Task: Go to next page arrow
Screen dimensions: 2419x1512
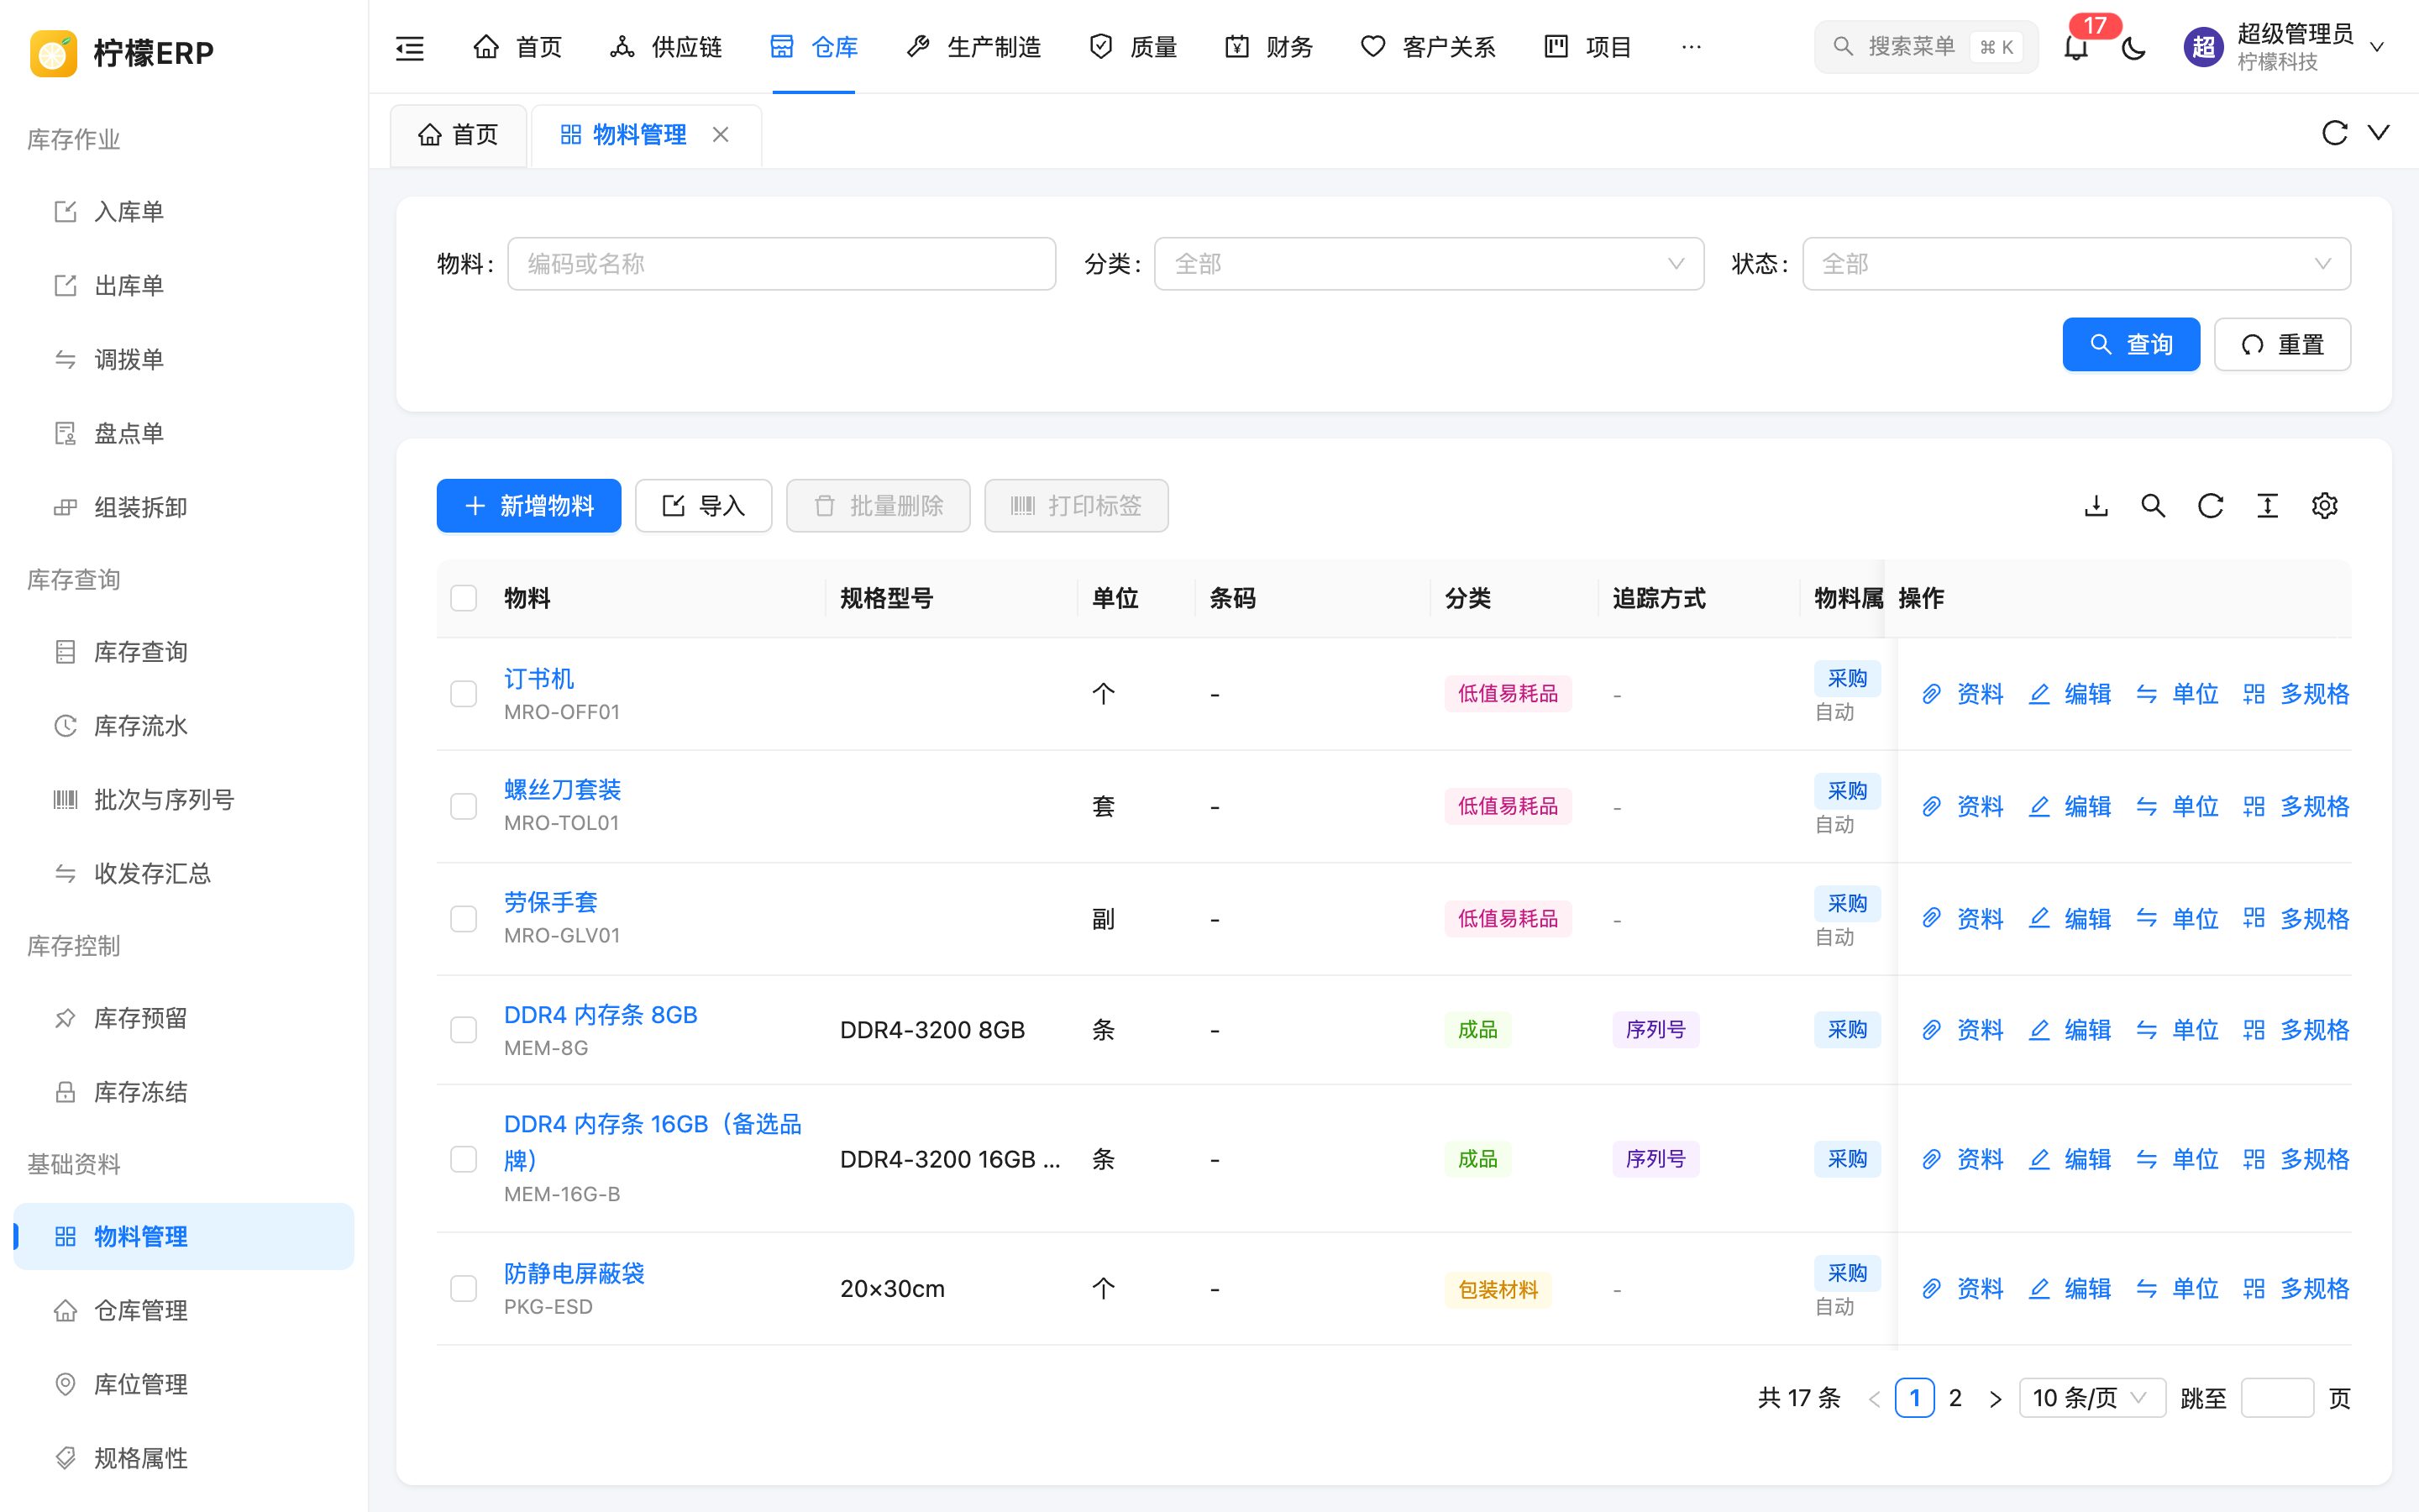Action: pos(1995,1398)
